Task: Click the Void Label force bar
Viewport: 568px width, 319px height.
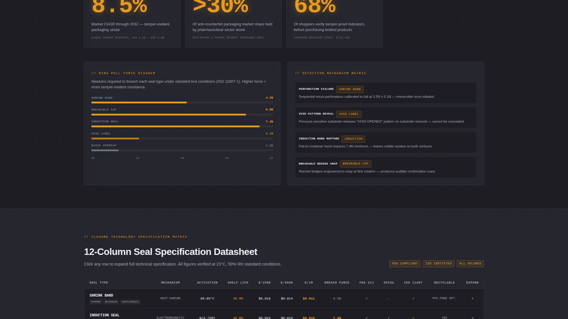Action: pos(182,139)
